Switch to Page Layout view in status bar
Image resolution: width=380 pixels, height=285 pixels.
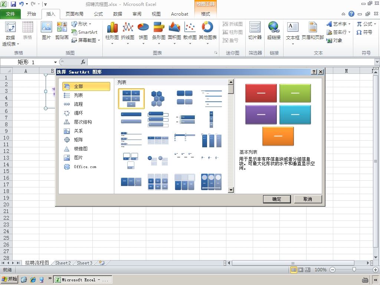tap(301, 270)
